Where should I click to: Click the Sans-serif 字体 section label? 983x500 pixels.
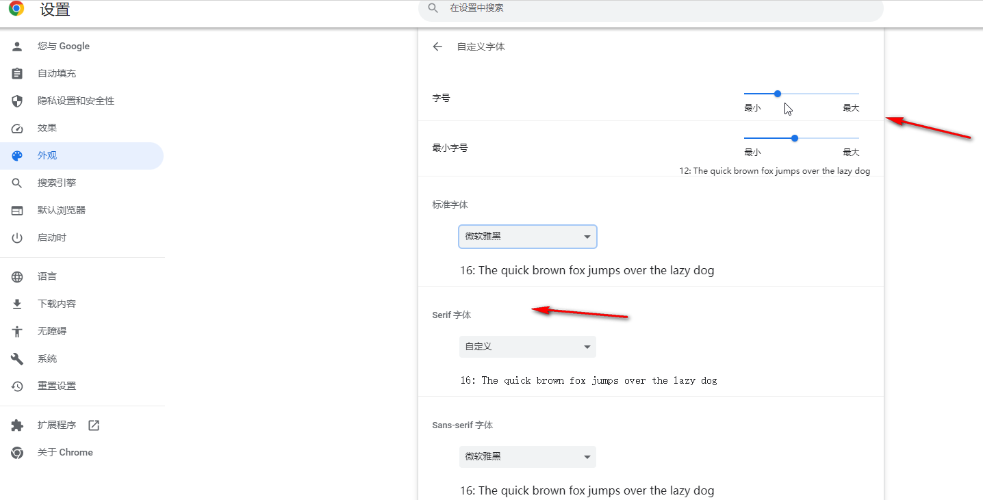[463, 425]
